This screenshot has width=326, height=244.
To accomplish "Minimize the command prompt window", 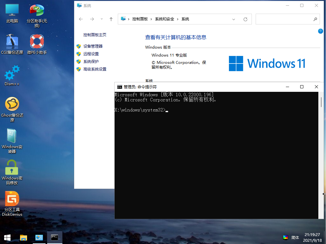I will tap(287, 87).
